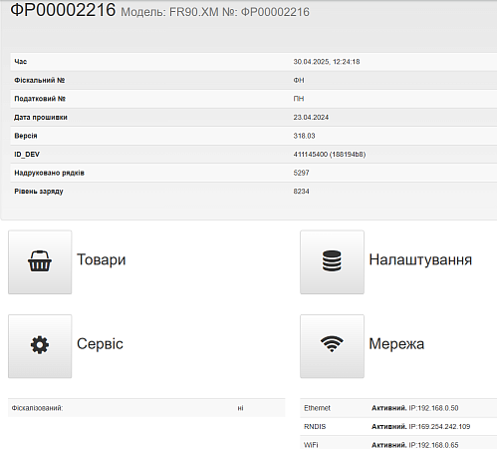Image resolution: width=497 pixels, height=449 pixels.
Task: Click the Товари label text
Action: (x=102, y=259)
